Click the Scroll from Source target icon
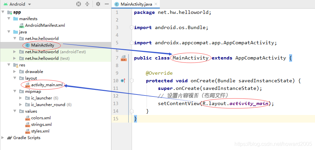This screenshot has height=150, width=315. click(79, 4)
